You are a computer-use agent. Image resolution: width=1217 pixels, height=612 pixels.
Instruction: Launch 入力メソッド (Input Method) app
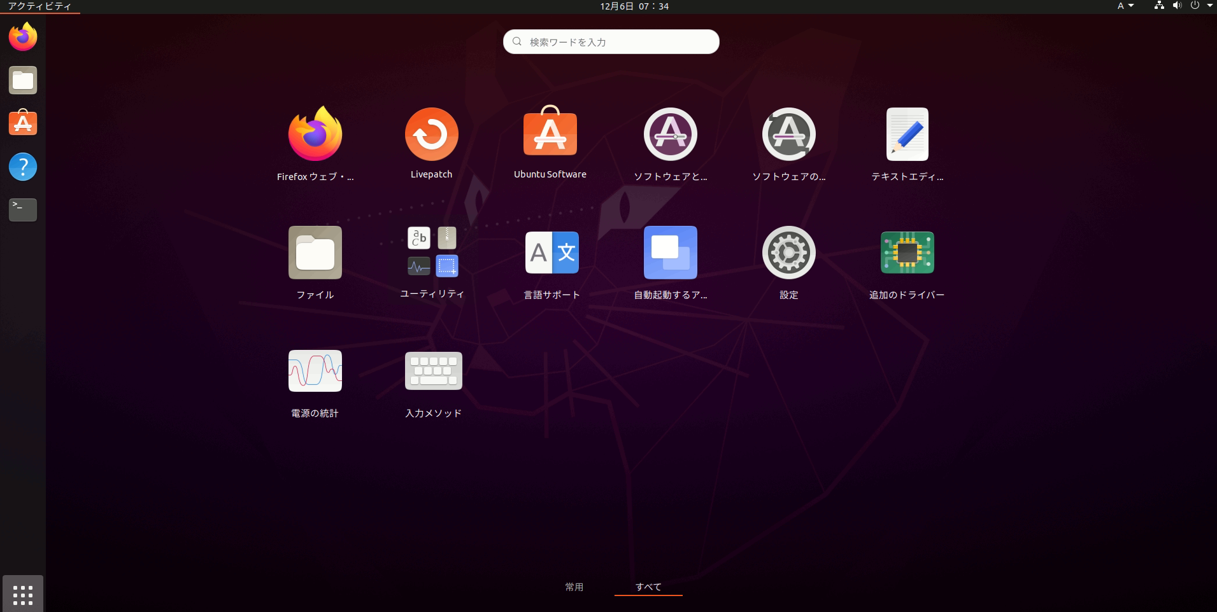click(x=434, y=371)
